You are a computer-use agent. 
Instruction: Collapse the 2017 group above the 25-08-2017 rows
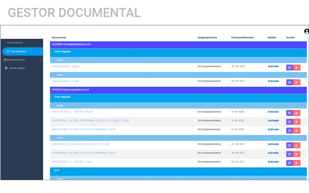pos(178,138)
